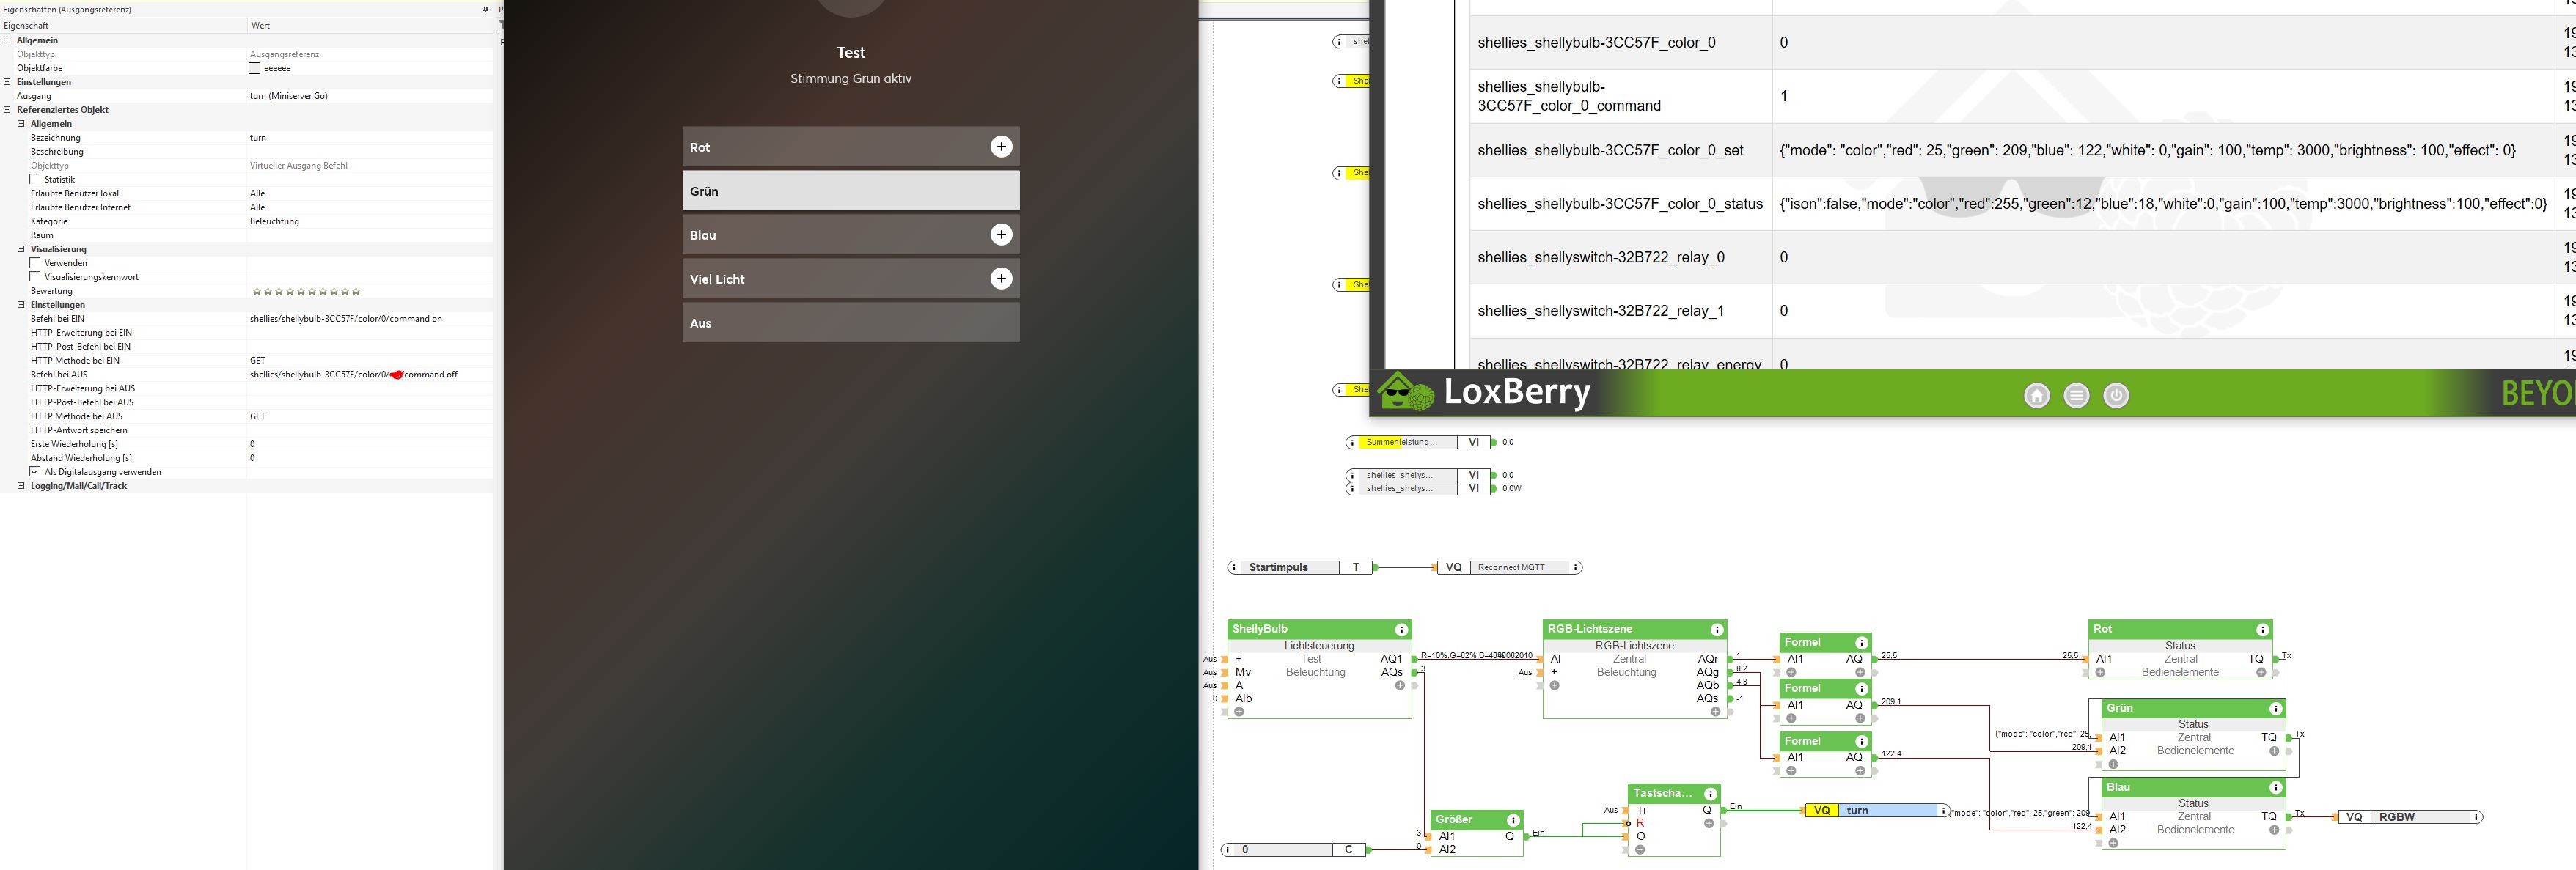This screenshot has width=2576, height=870.
Task: Click the Objektfarbe color swatch
Action: [254, 68]
